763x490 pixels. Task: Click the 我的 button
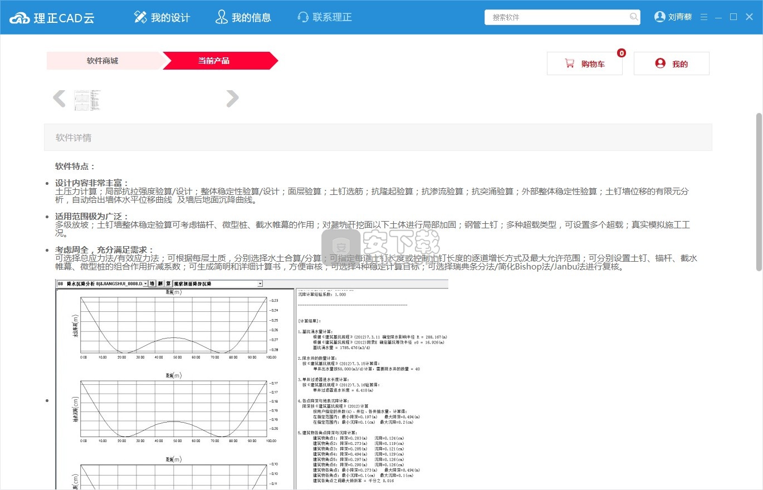tap(671, 63)
